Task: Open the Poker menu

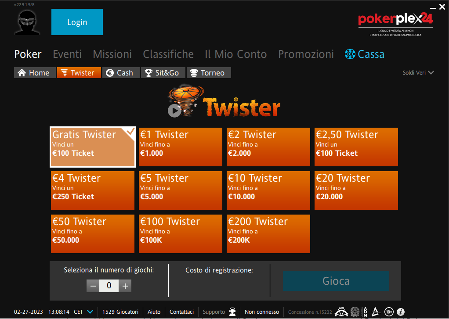Action: pyautogui.click(x=28, y=54)
